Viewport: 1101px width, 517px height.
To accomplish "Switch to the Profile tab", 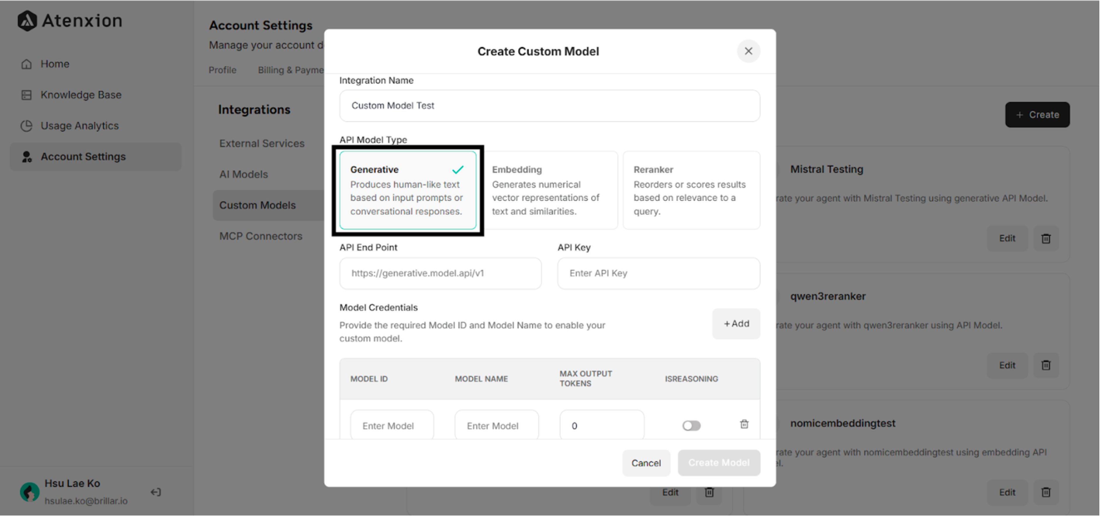I will [222, 70].
